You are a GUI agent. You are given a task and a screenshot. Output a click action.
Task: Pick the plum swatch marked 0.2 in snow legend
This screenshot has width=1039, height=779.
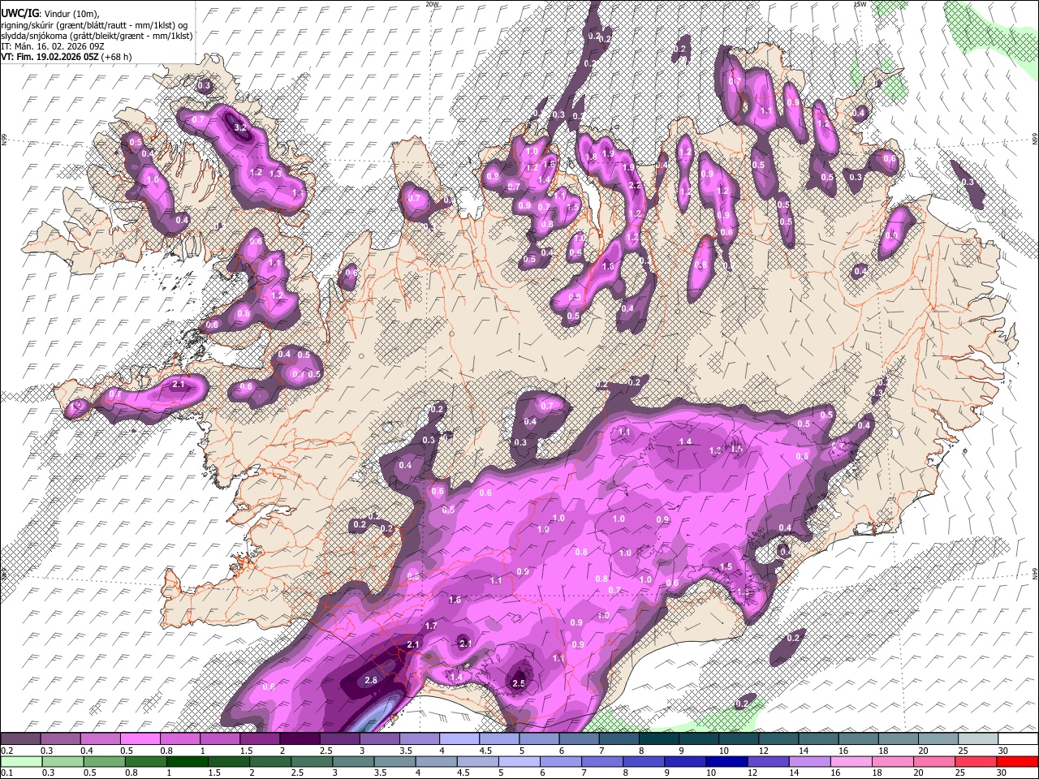coord(21,738)
